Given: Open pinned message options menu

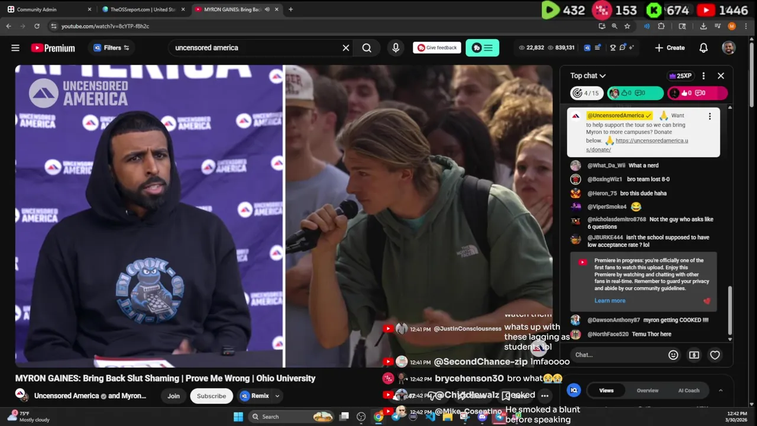Looking at the screenshot, I should pyautogui.click(x=710, y=117).
